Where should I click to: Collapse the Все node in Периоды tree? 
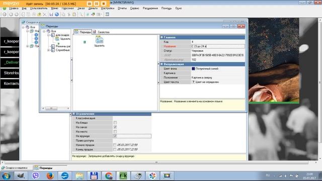tap(44, 31)
